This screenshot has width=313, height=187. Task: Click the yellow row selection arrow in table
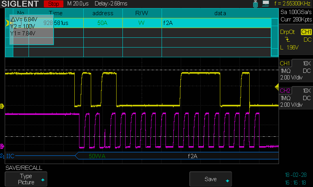coord(7,23)
